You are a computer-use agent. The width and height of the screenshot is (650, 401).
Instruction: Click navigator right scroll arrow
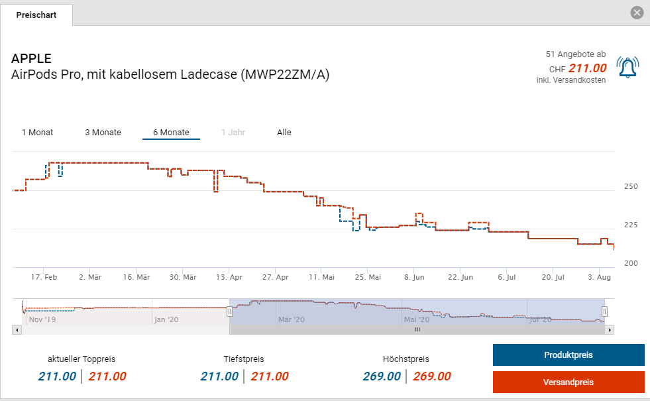610,330
